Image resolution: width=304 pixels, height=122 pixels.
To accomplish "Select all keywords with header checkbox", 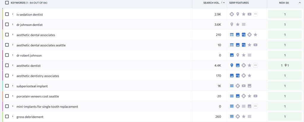I will (x=7, y=3).
